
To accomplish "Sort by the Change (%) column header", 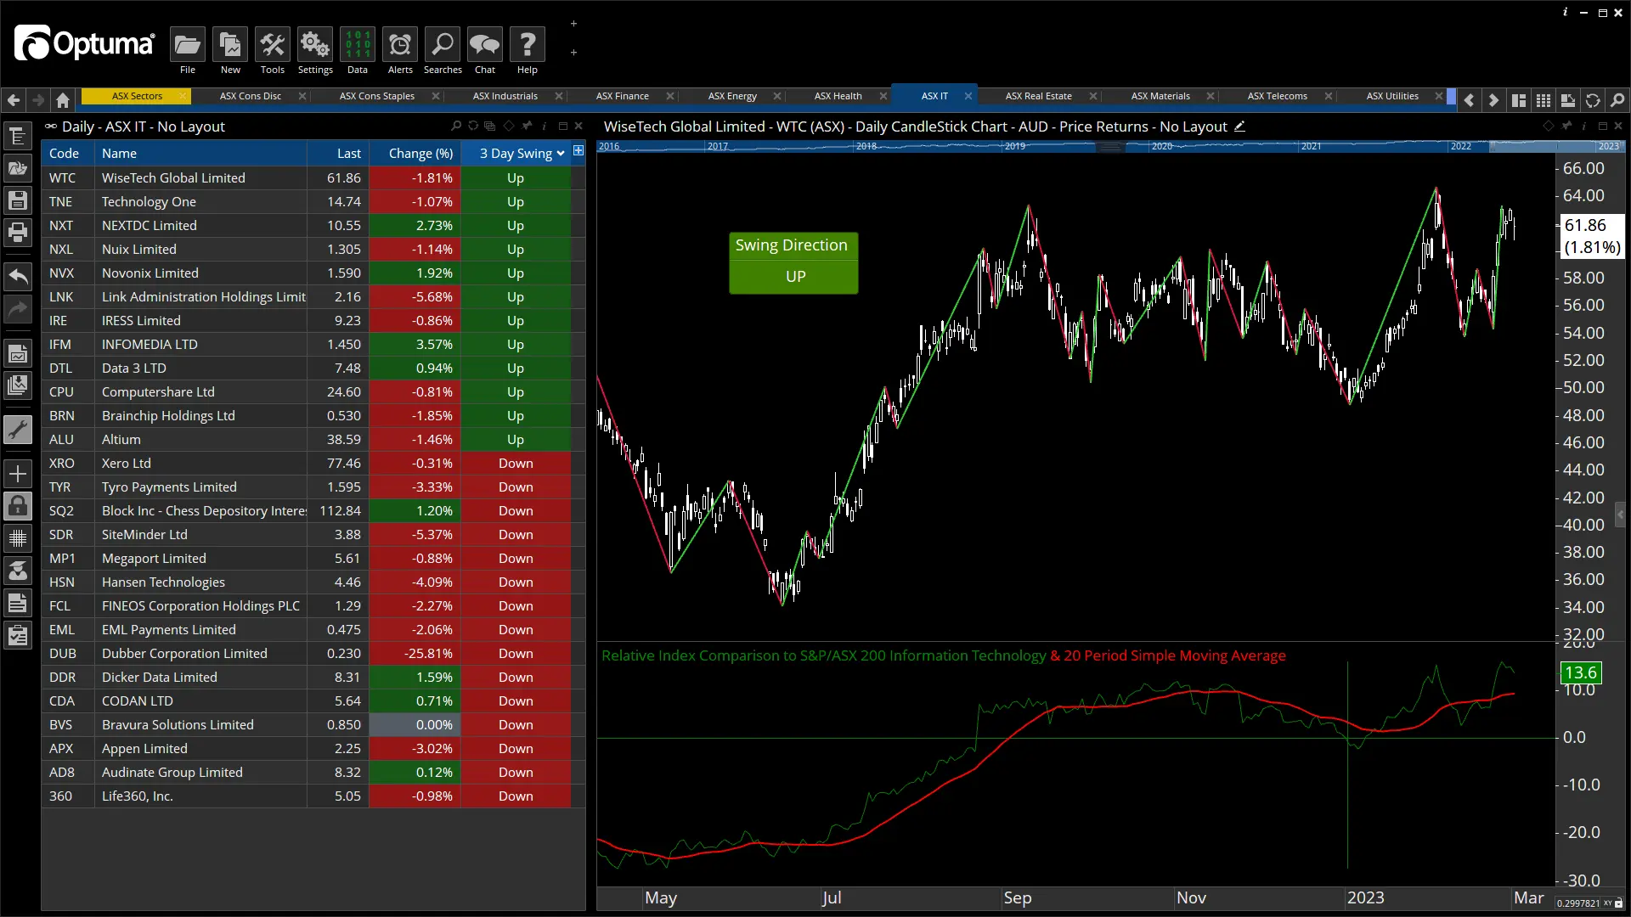I will (x=415, y=154).
